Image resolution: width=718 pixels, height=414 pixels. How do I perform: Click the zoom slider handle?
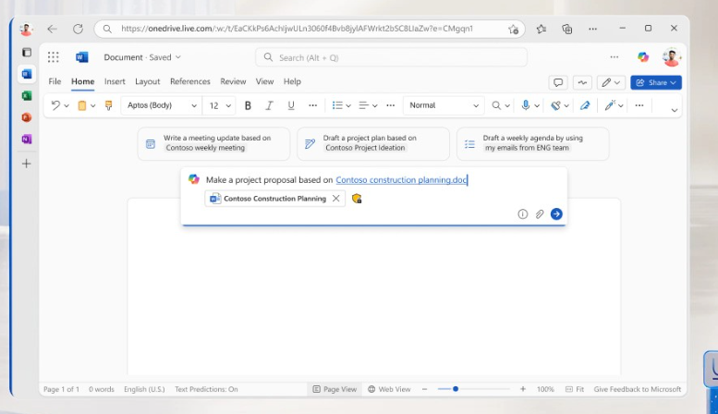coord(456,389)
